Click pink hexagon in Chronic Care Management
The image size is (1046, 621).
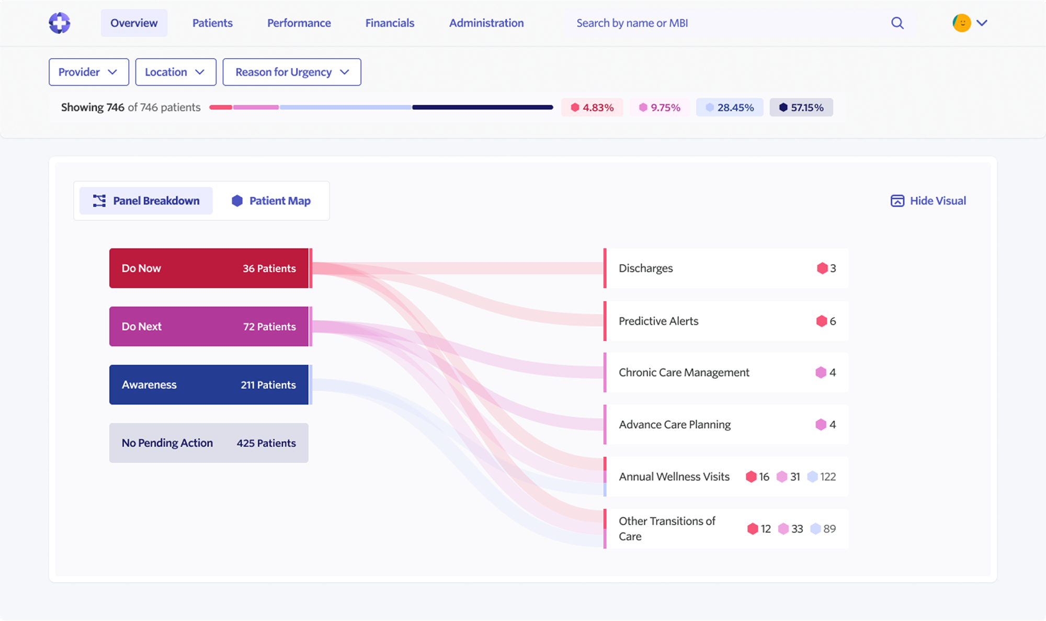click(821, 372)
